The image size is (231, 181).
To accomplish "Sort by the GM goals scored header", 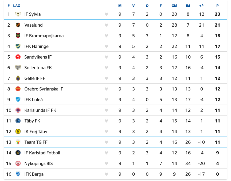I will pyautogui.click(x=174, y=6).
